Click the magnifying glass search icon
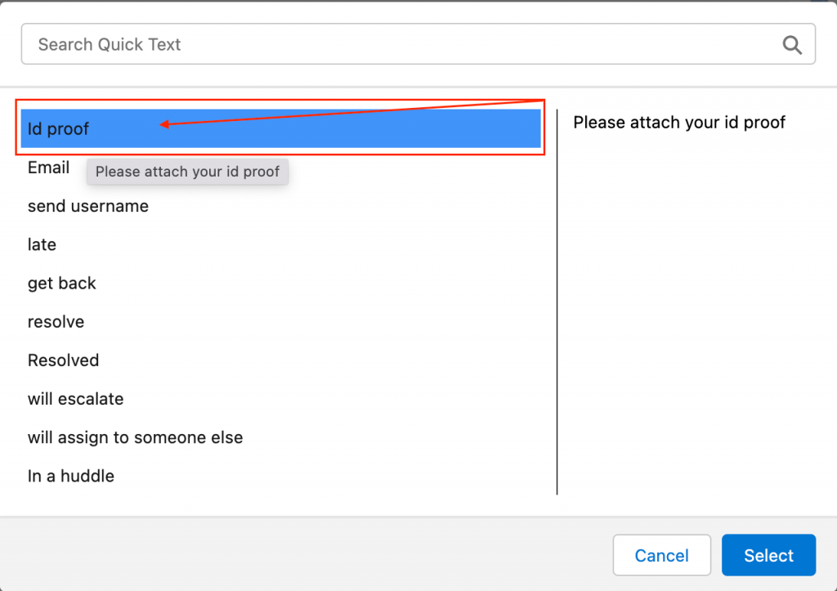The image size is (837, 591). click(791, 45)
